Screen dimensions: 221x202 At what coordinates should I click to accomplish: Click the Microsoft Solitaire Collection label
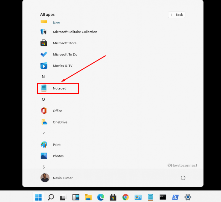coord(75,32)
